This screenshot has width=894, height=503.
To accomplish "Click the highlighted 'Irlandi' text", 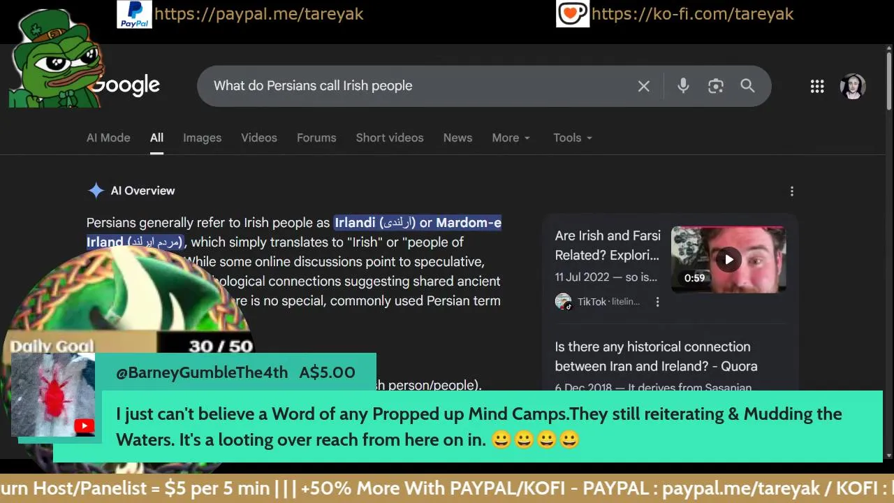I will (x=355, y=222).
